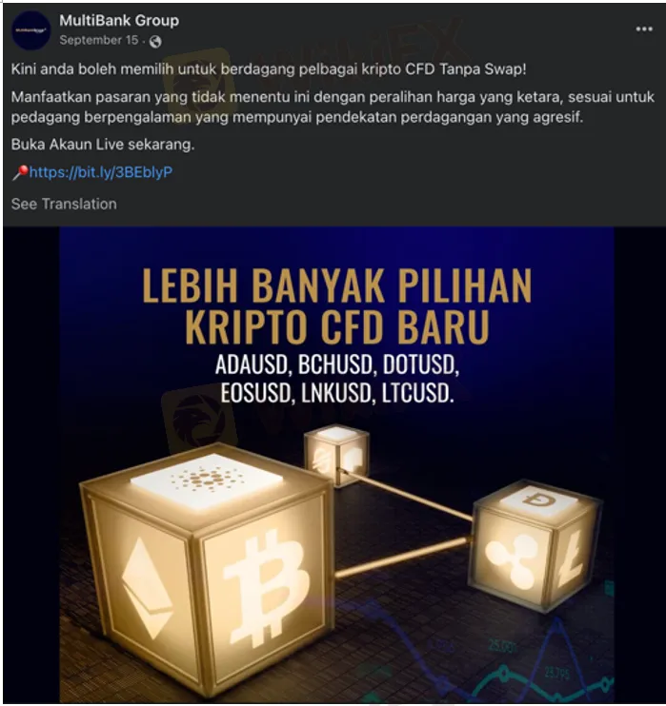Click the post text about kripto CFD Tanpa Swap

pyautogui.click(x=269, y=69)
